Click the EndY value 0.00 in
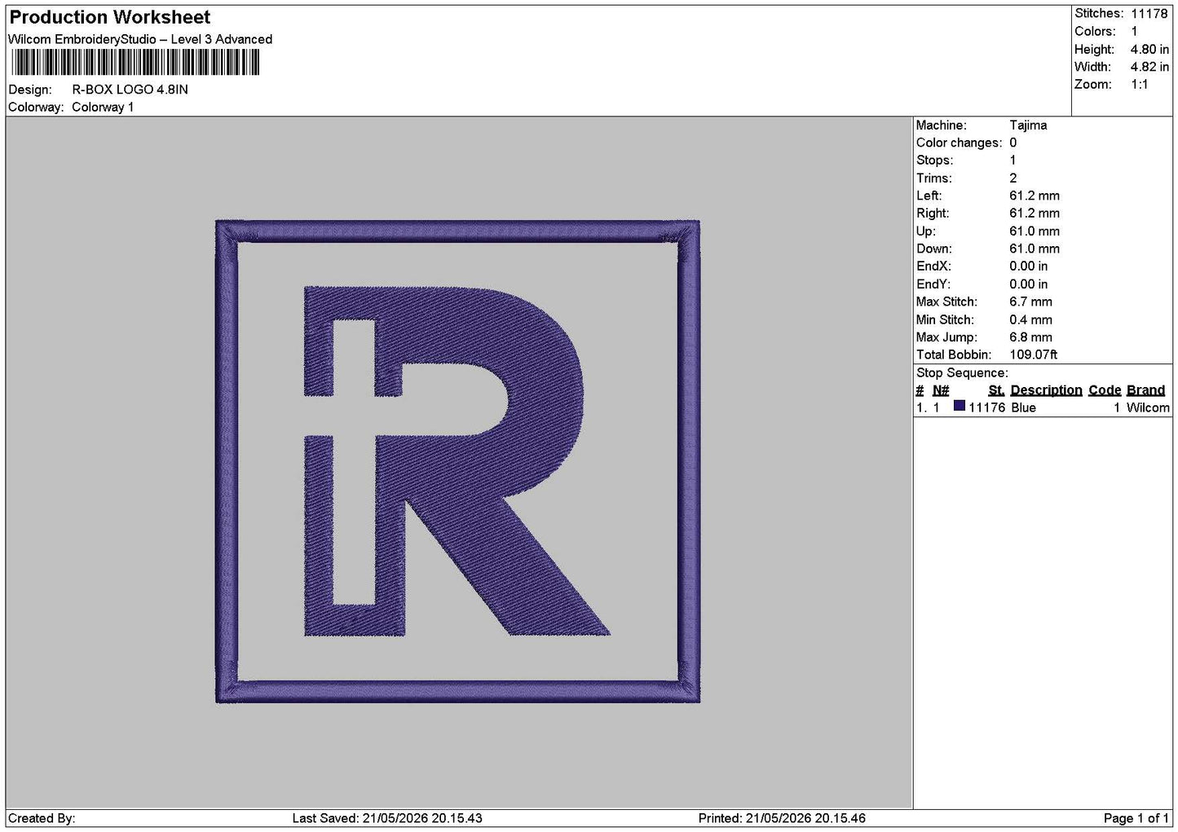This screenshot has height=832, width=1178. (1029, 284)
